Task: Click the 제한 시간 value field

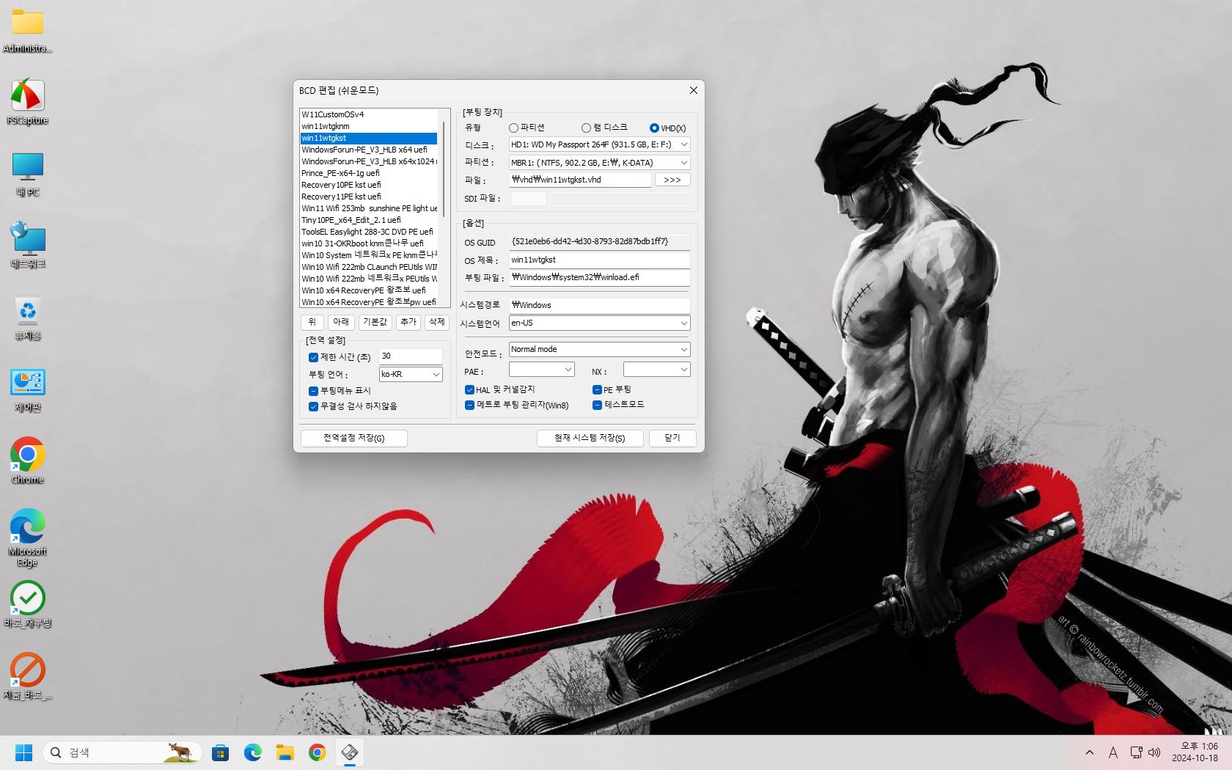Action: point(411,356)
